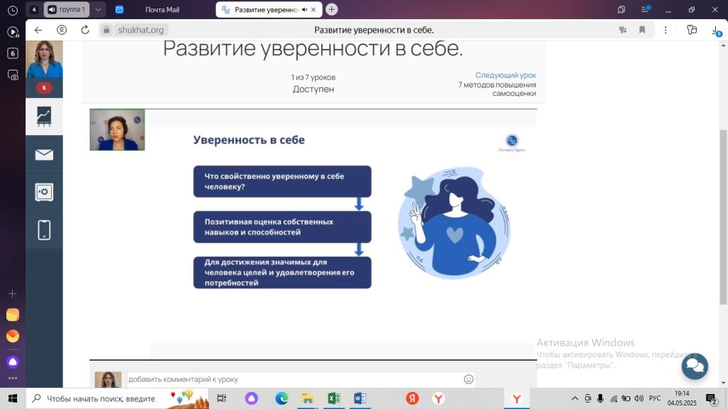Open Excel from taskbar
Image resolution: width=728 pixels, height=409 pixels.
click(x=333, y=398)
